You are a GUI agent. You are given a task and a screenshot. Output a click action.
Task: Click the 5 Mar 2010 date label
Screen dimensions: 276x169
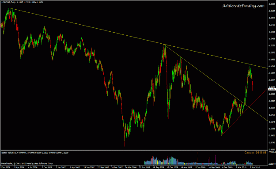tap(241, 167)
